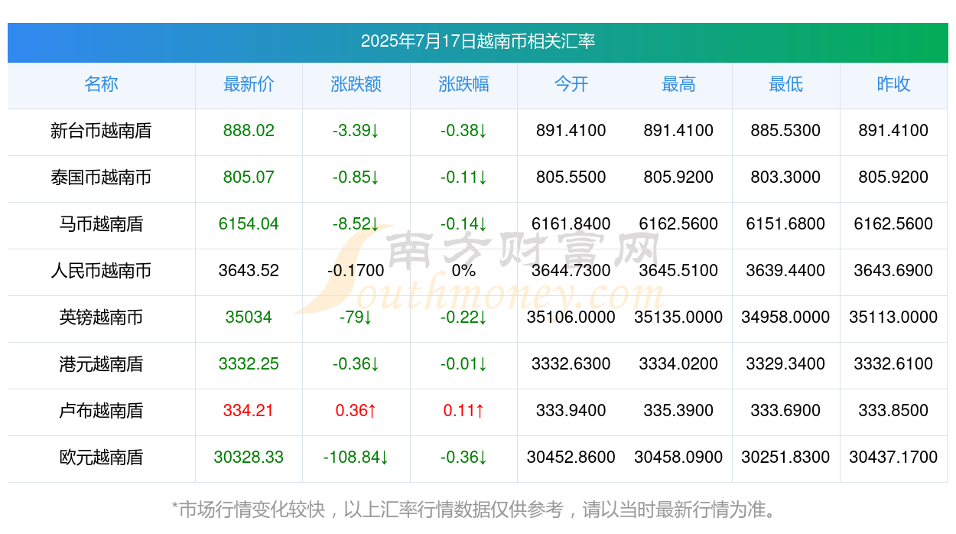Click change amount -108.84↓
Image resolution: width=956 pixels, height=534 pixels.
[x=356, y=457]
